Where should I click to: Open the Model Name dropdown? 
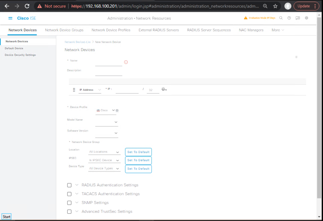pos(107,122)
